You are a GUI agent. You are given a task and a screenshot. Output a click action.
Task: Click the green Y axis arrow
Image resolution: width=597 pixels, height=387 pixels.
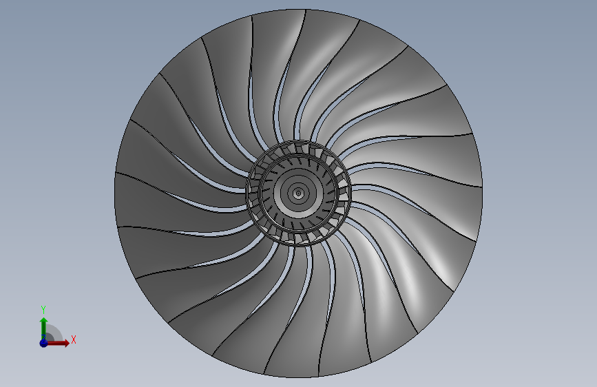[x=43, y=328]
